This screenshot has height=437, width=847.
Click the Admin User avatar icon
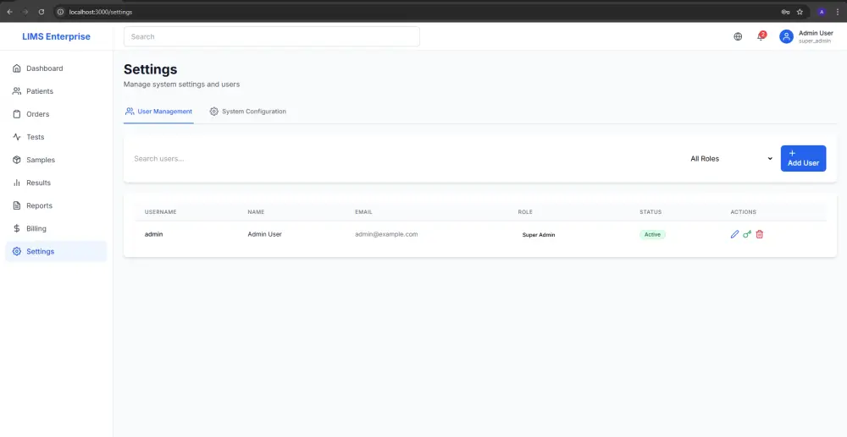787,36
